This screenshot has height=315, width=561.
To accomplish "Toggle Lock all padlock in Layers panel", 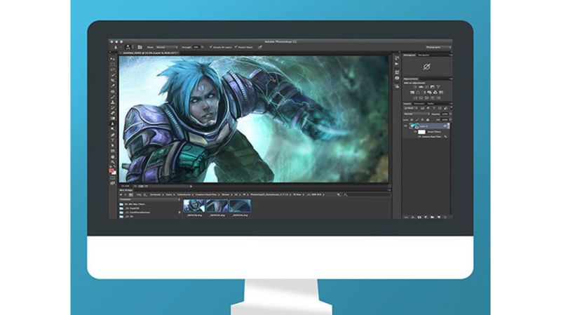I will [428, 119].
